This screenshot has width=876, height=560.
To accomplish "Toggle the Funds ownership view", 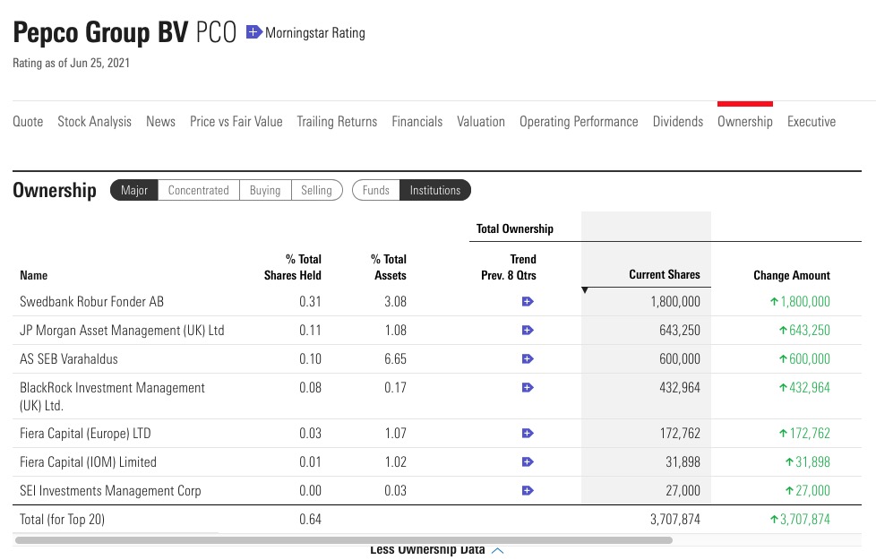I will (375, 190).
